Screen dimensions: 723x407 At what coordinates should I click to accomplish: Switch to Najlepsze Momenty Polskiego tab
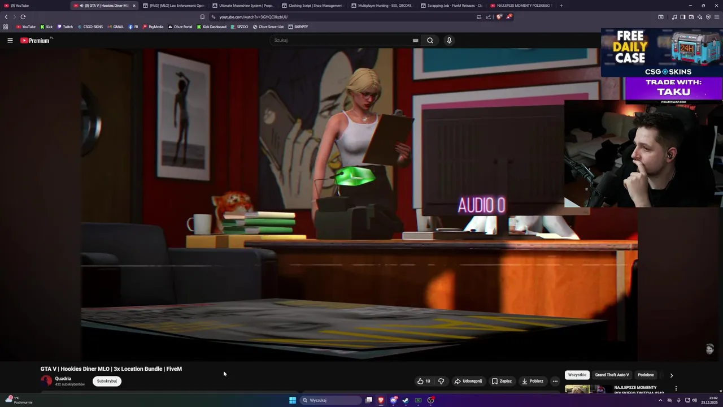click(520, 6)
